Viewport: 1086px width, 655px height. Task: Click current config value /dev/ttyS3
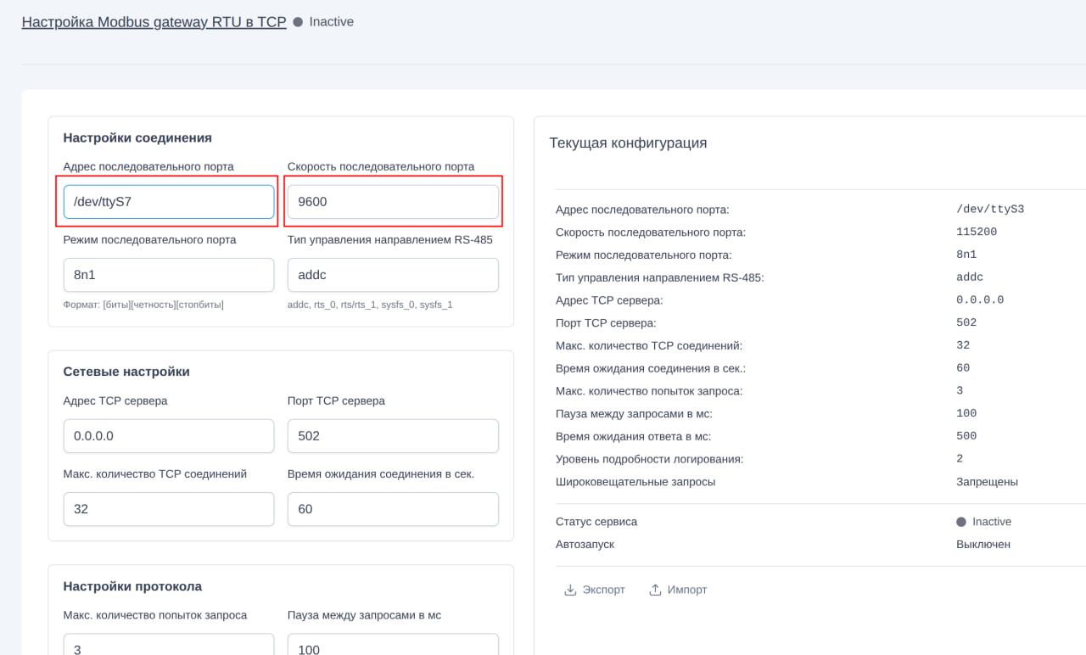(x=990, y=210)
